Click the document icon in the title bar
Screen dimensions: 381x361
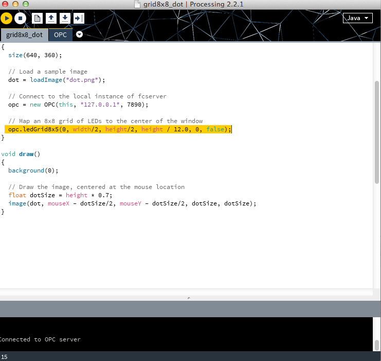[137, 5]
